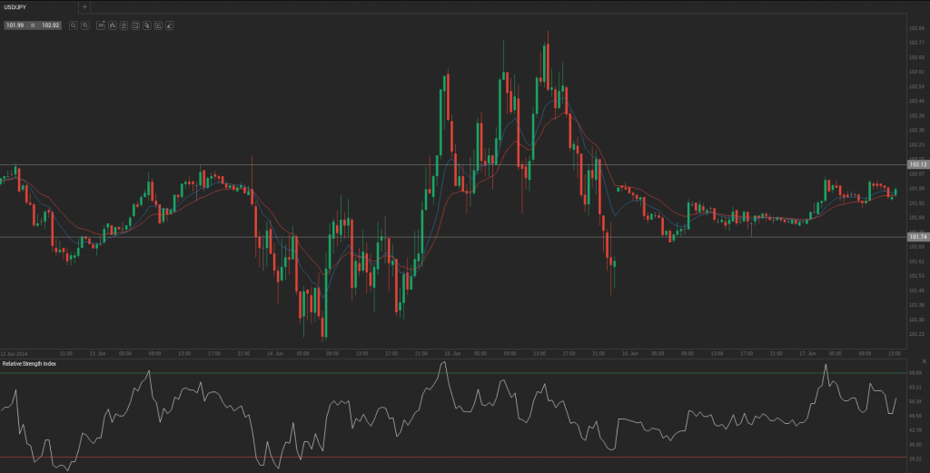Click the right magnifying glass zoom icon
This screenshot has height=473, width=930.
pyautogui.click(x=85, y=25)
